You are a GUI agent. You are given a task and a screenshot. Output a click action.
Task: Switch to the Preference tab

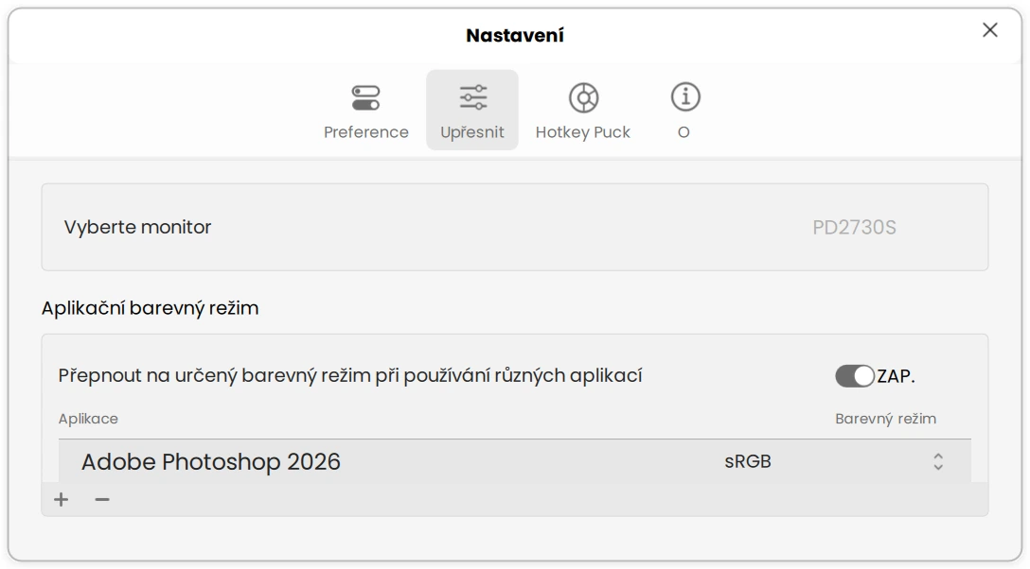coord(366,109)
